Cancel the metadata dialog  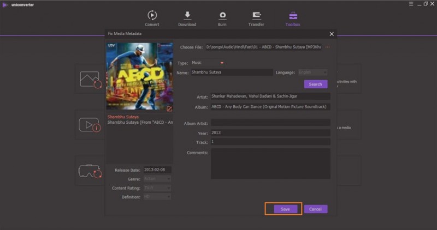(316, 209)
